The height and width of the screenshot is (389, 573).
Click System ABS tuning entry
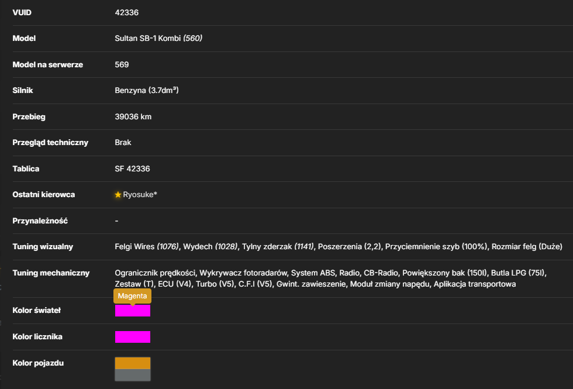pos(313,273)
